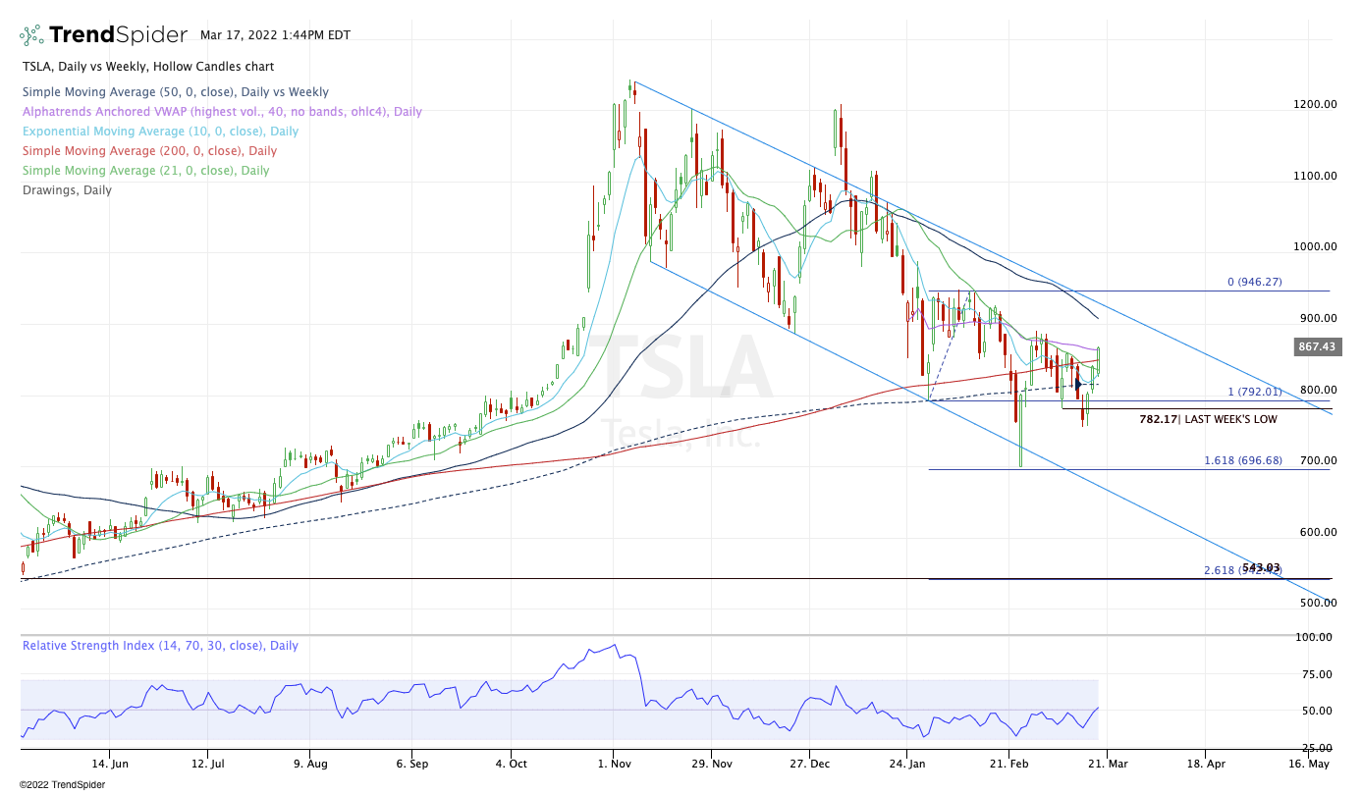
Task: Click the TrendSpider wordmark in the header
Action: point(118,35)
